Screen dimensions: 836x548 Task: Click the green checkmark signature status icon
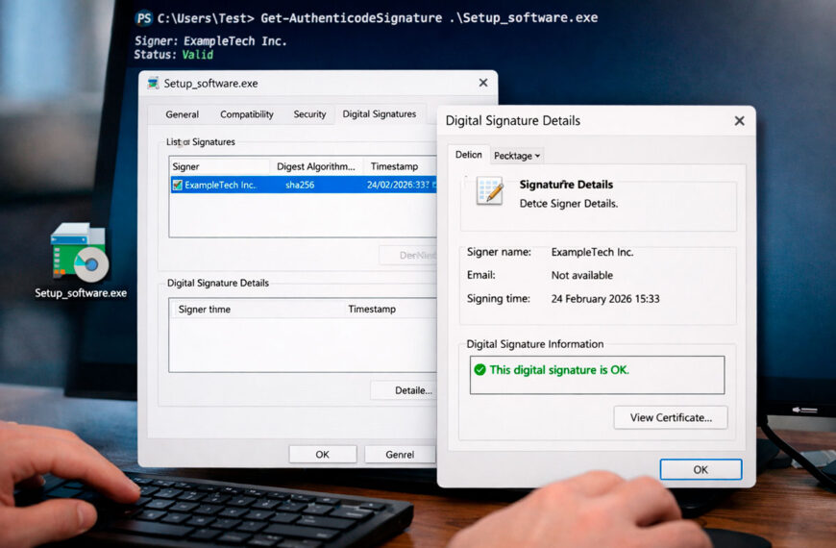pyautogui.click(x=479, y=370)
